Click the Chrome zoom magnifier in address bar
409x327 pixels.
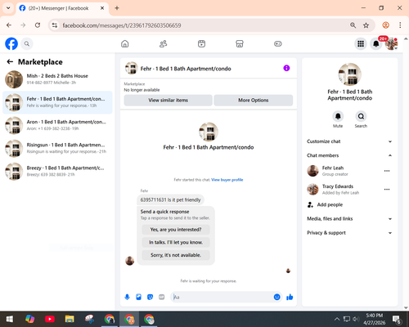tap(353, 25)
